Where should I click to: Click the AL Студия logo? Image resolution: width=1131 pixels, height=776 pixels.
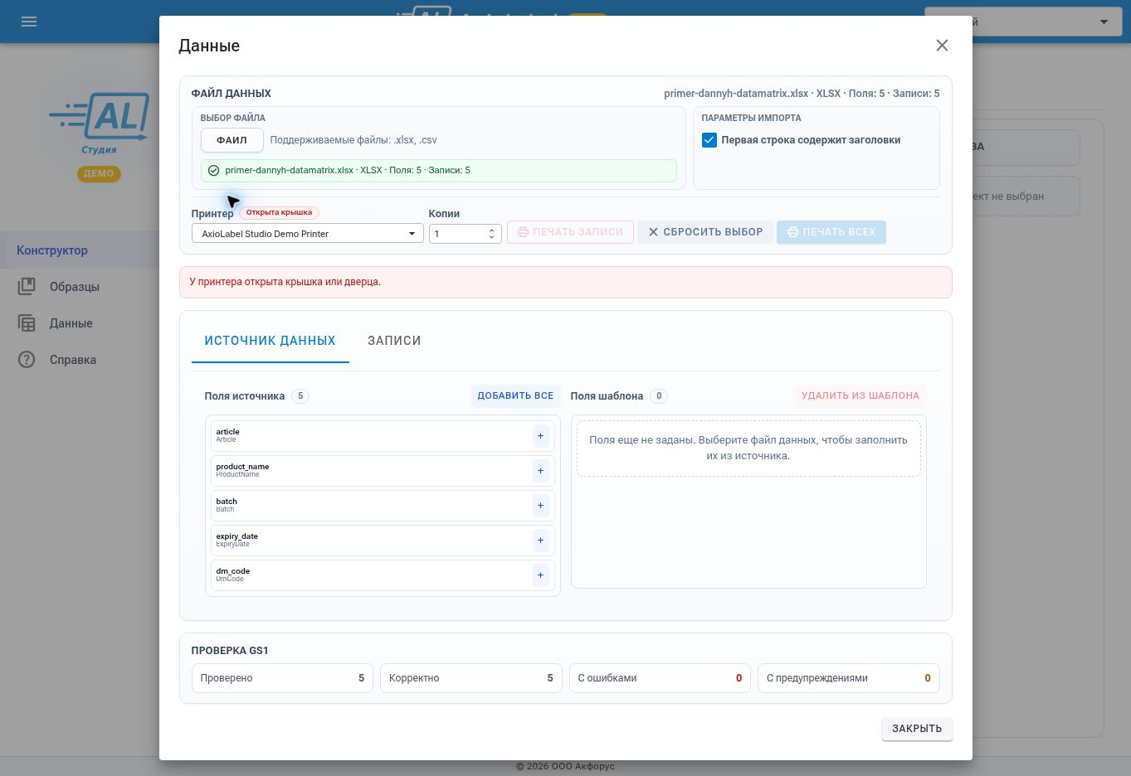100,123
